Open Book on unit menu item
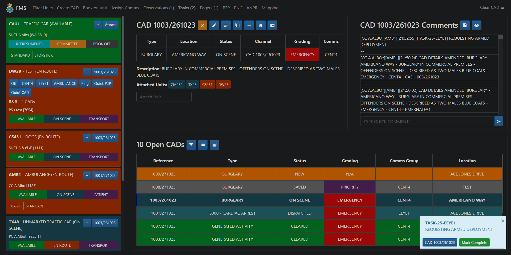 click(x=95, y=8)
